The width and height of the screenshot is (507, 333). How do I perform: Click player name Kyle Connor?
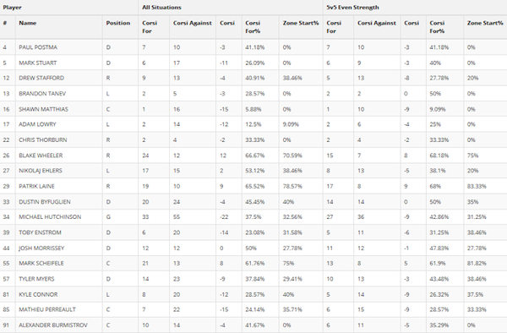[x=38, y=294]
